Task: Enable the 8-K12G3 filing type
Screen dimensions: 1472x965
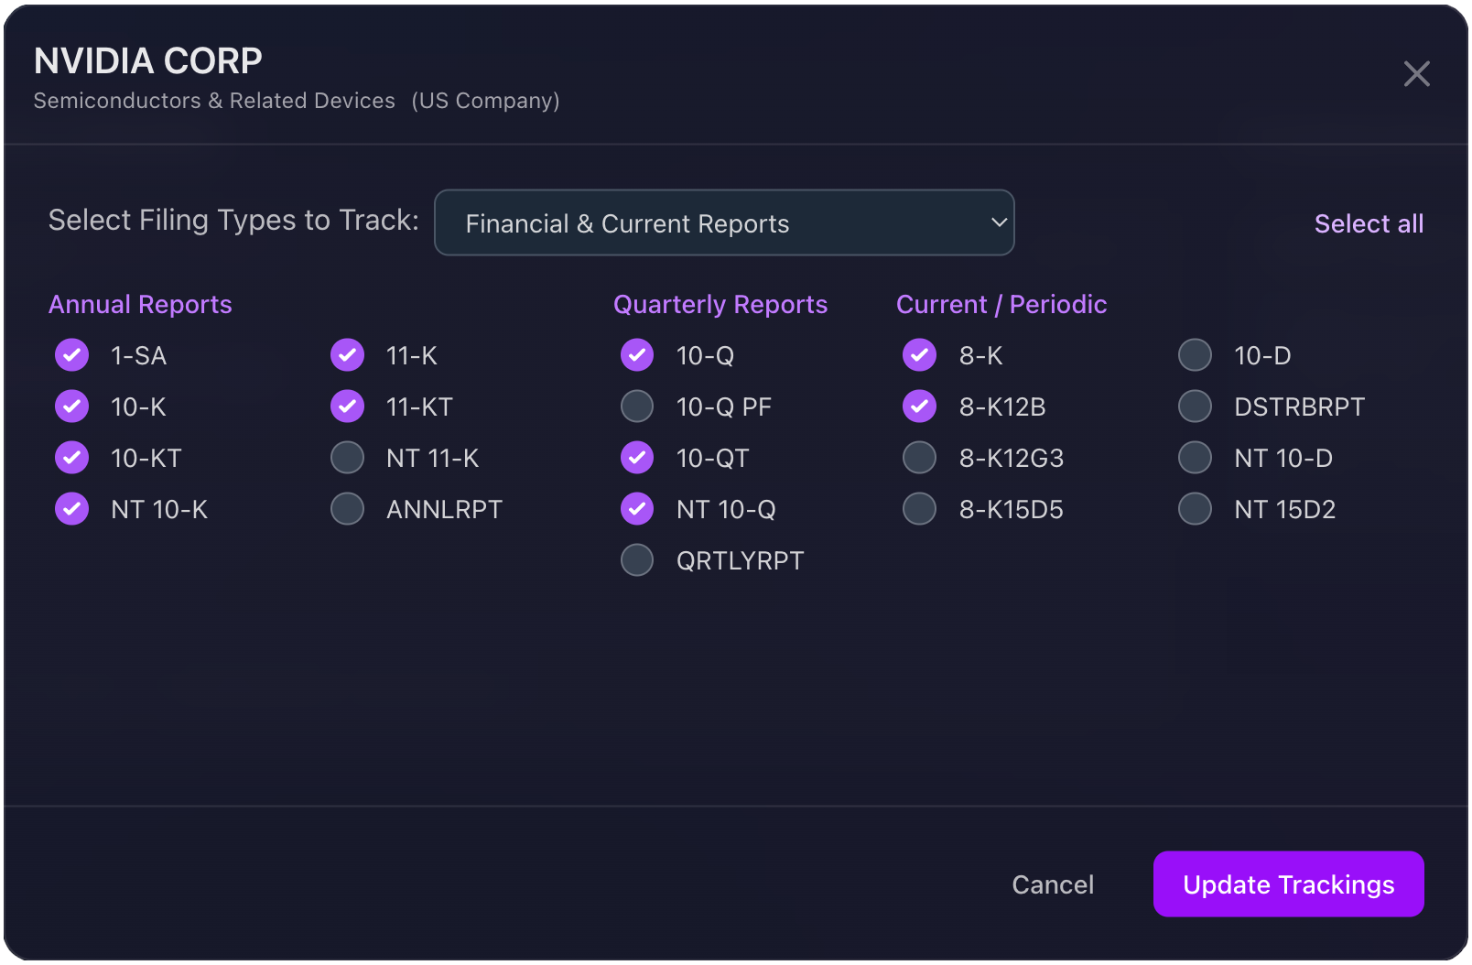Action: point(920,458)
